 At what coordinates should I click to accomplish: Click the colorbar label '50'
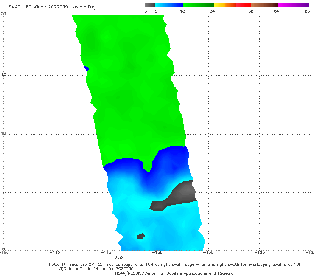[251, 11]
